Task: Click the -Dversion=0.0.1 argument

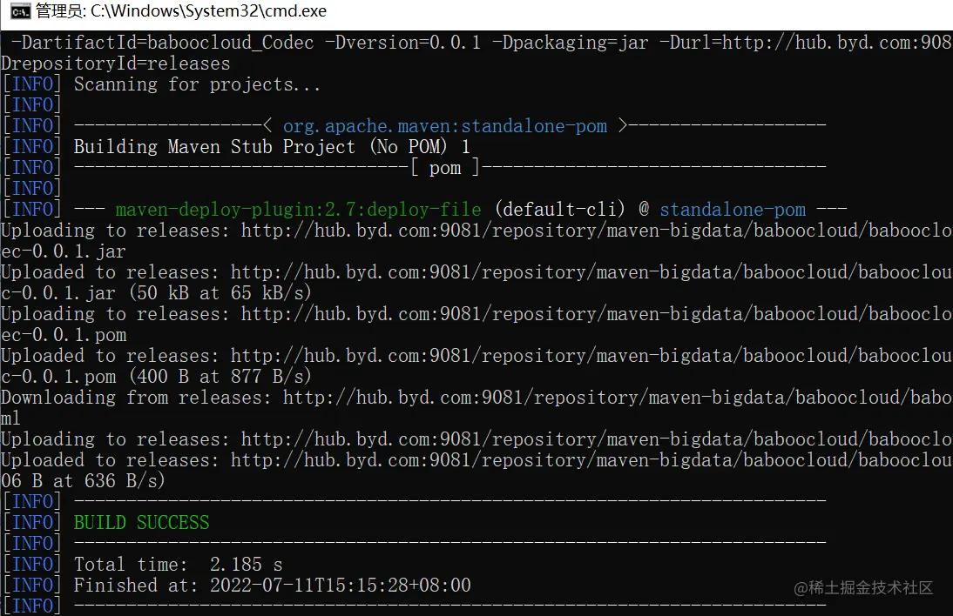Action: (402, 43)
